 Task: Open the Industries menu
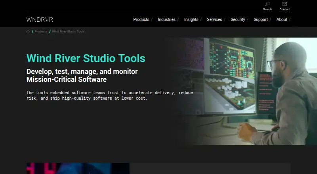[166, 20]
